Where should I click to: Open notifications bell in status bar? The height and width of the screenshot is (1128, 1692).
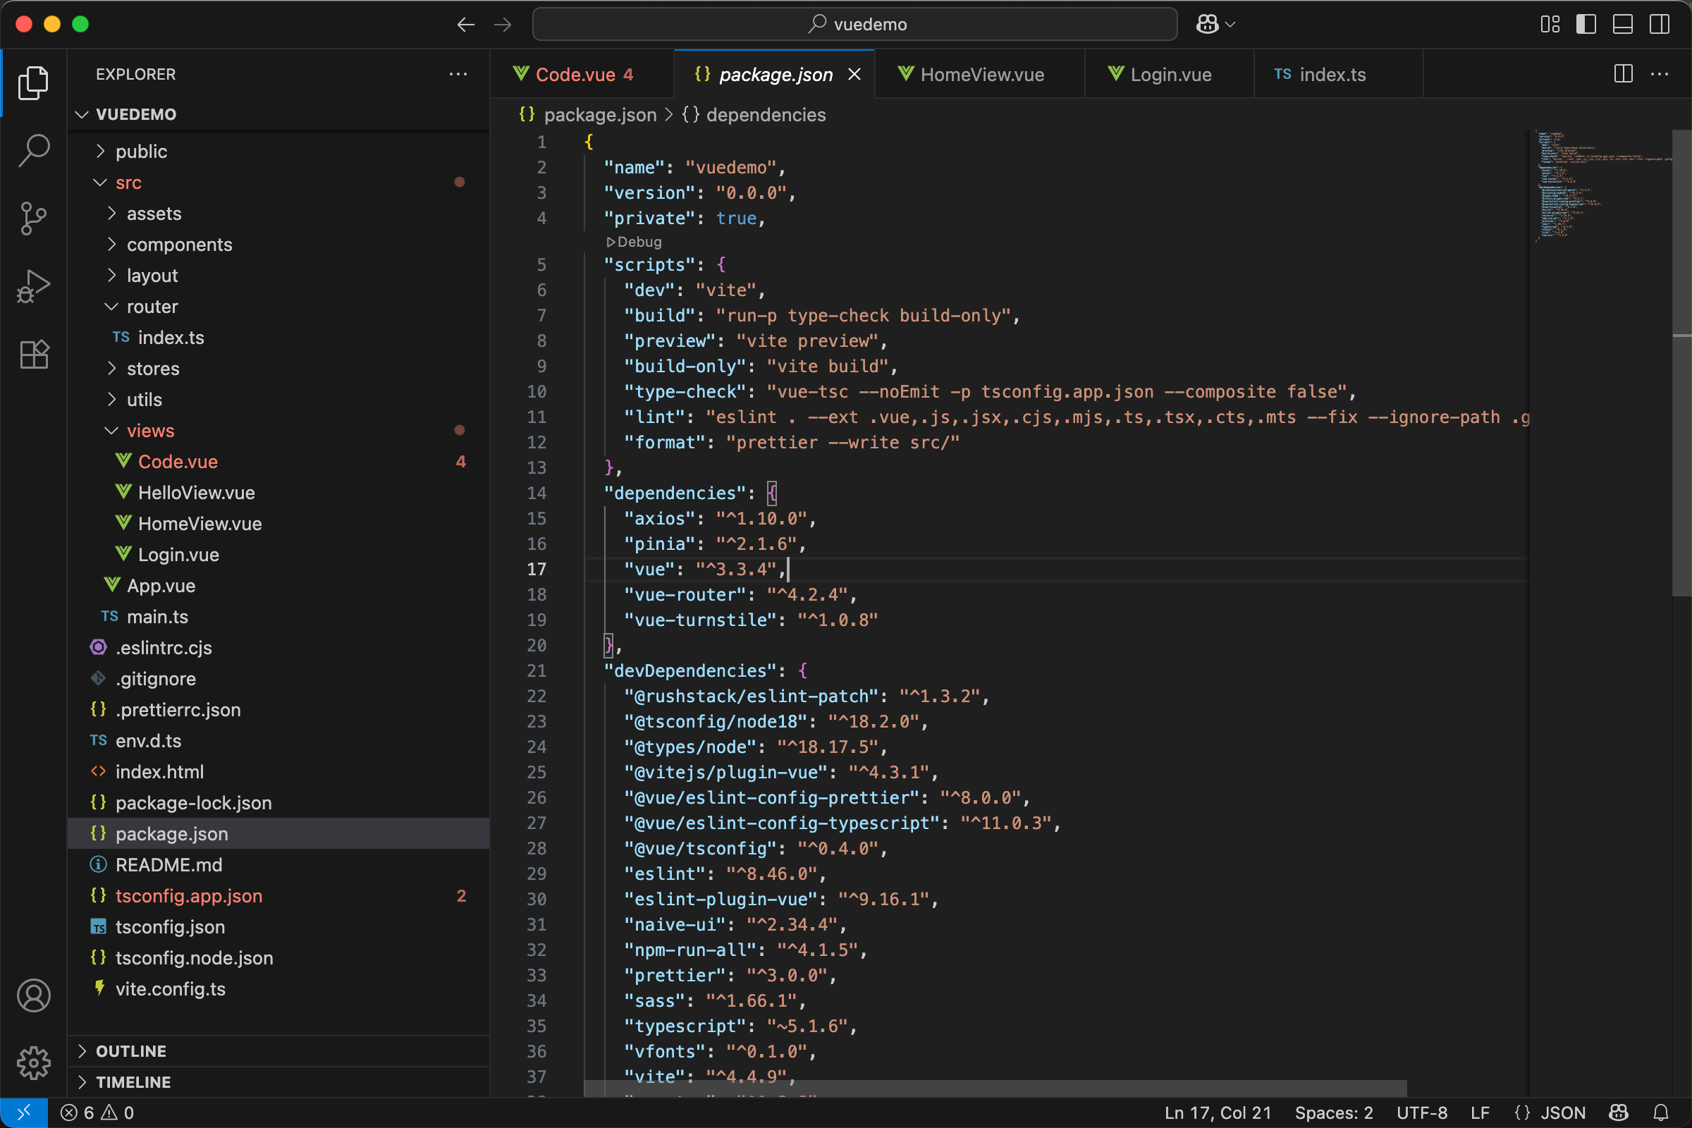pyautogui.click(x=1661, y=1113)
